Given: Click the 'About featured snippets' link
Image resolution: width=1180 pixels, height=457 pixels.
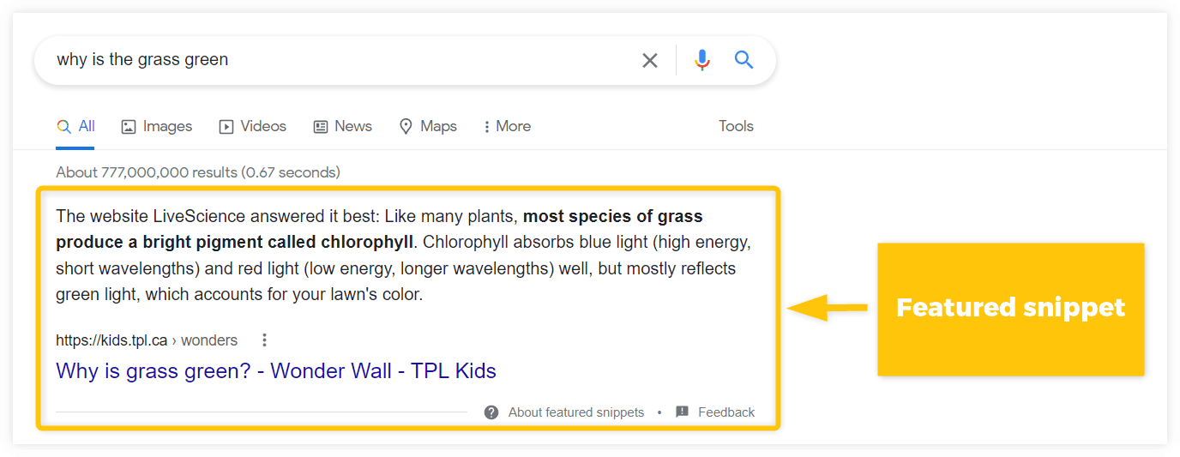Looking at the screenshot, I should [x=575, y=412].
